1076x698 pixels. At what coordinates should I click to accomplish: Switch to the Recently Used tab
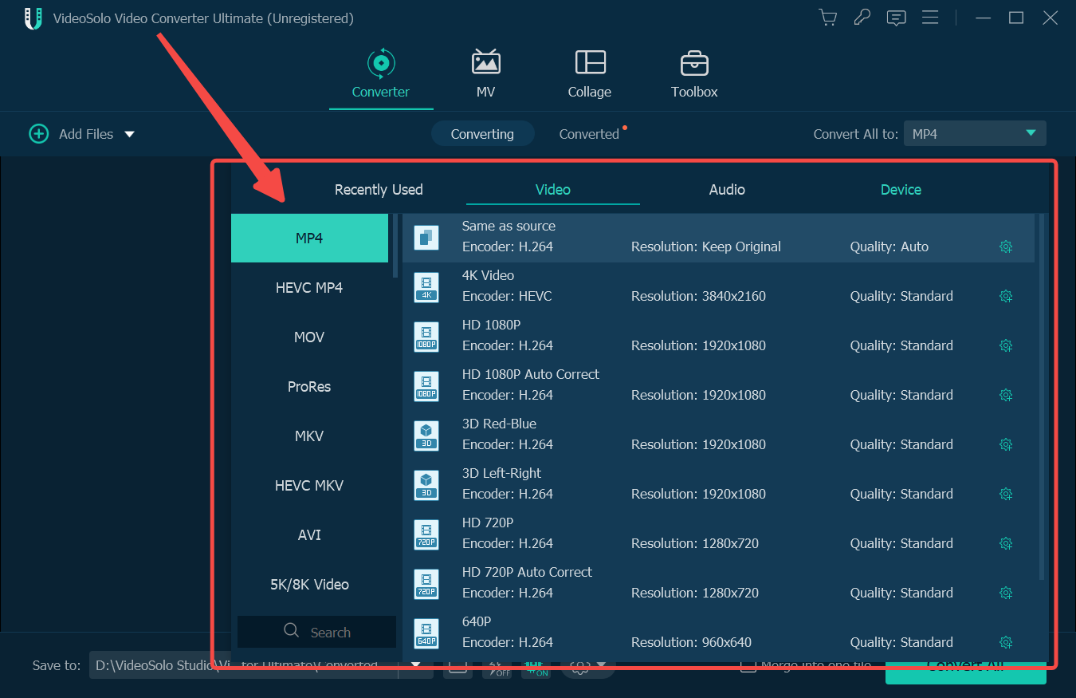(x=379, y=190)
